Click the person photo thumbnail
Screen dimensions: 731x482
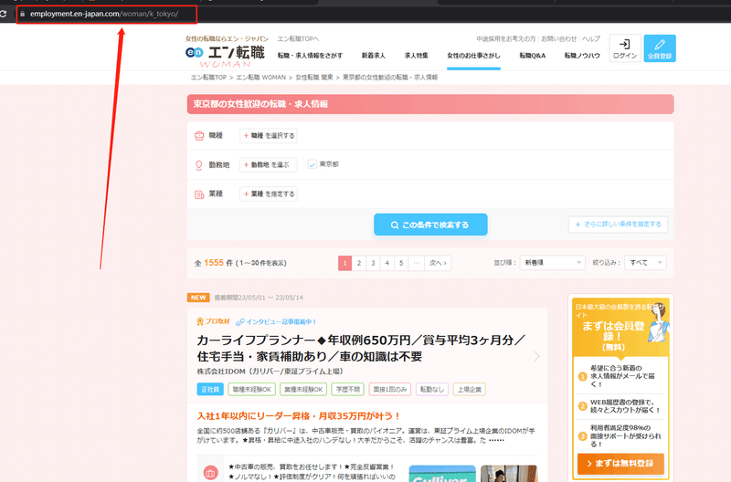click(509, 473)
